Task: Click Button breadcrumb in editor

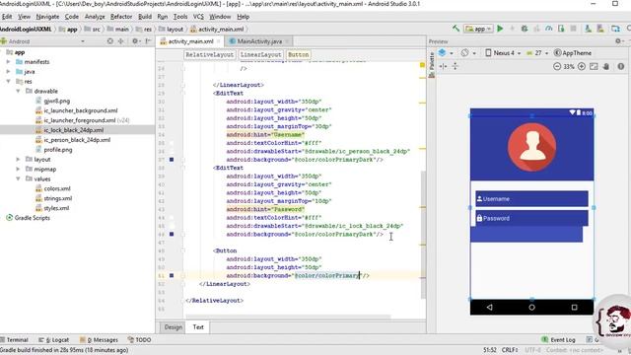Action: 298,55
